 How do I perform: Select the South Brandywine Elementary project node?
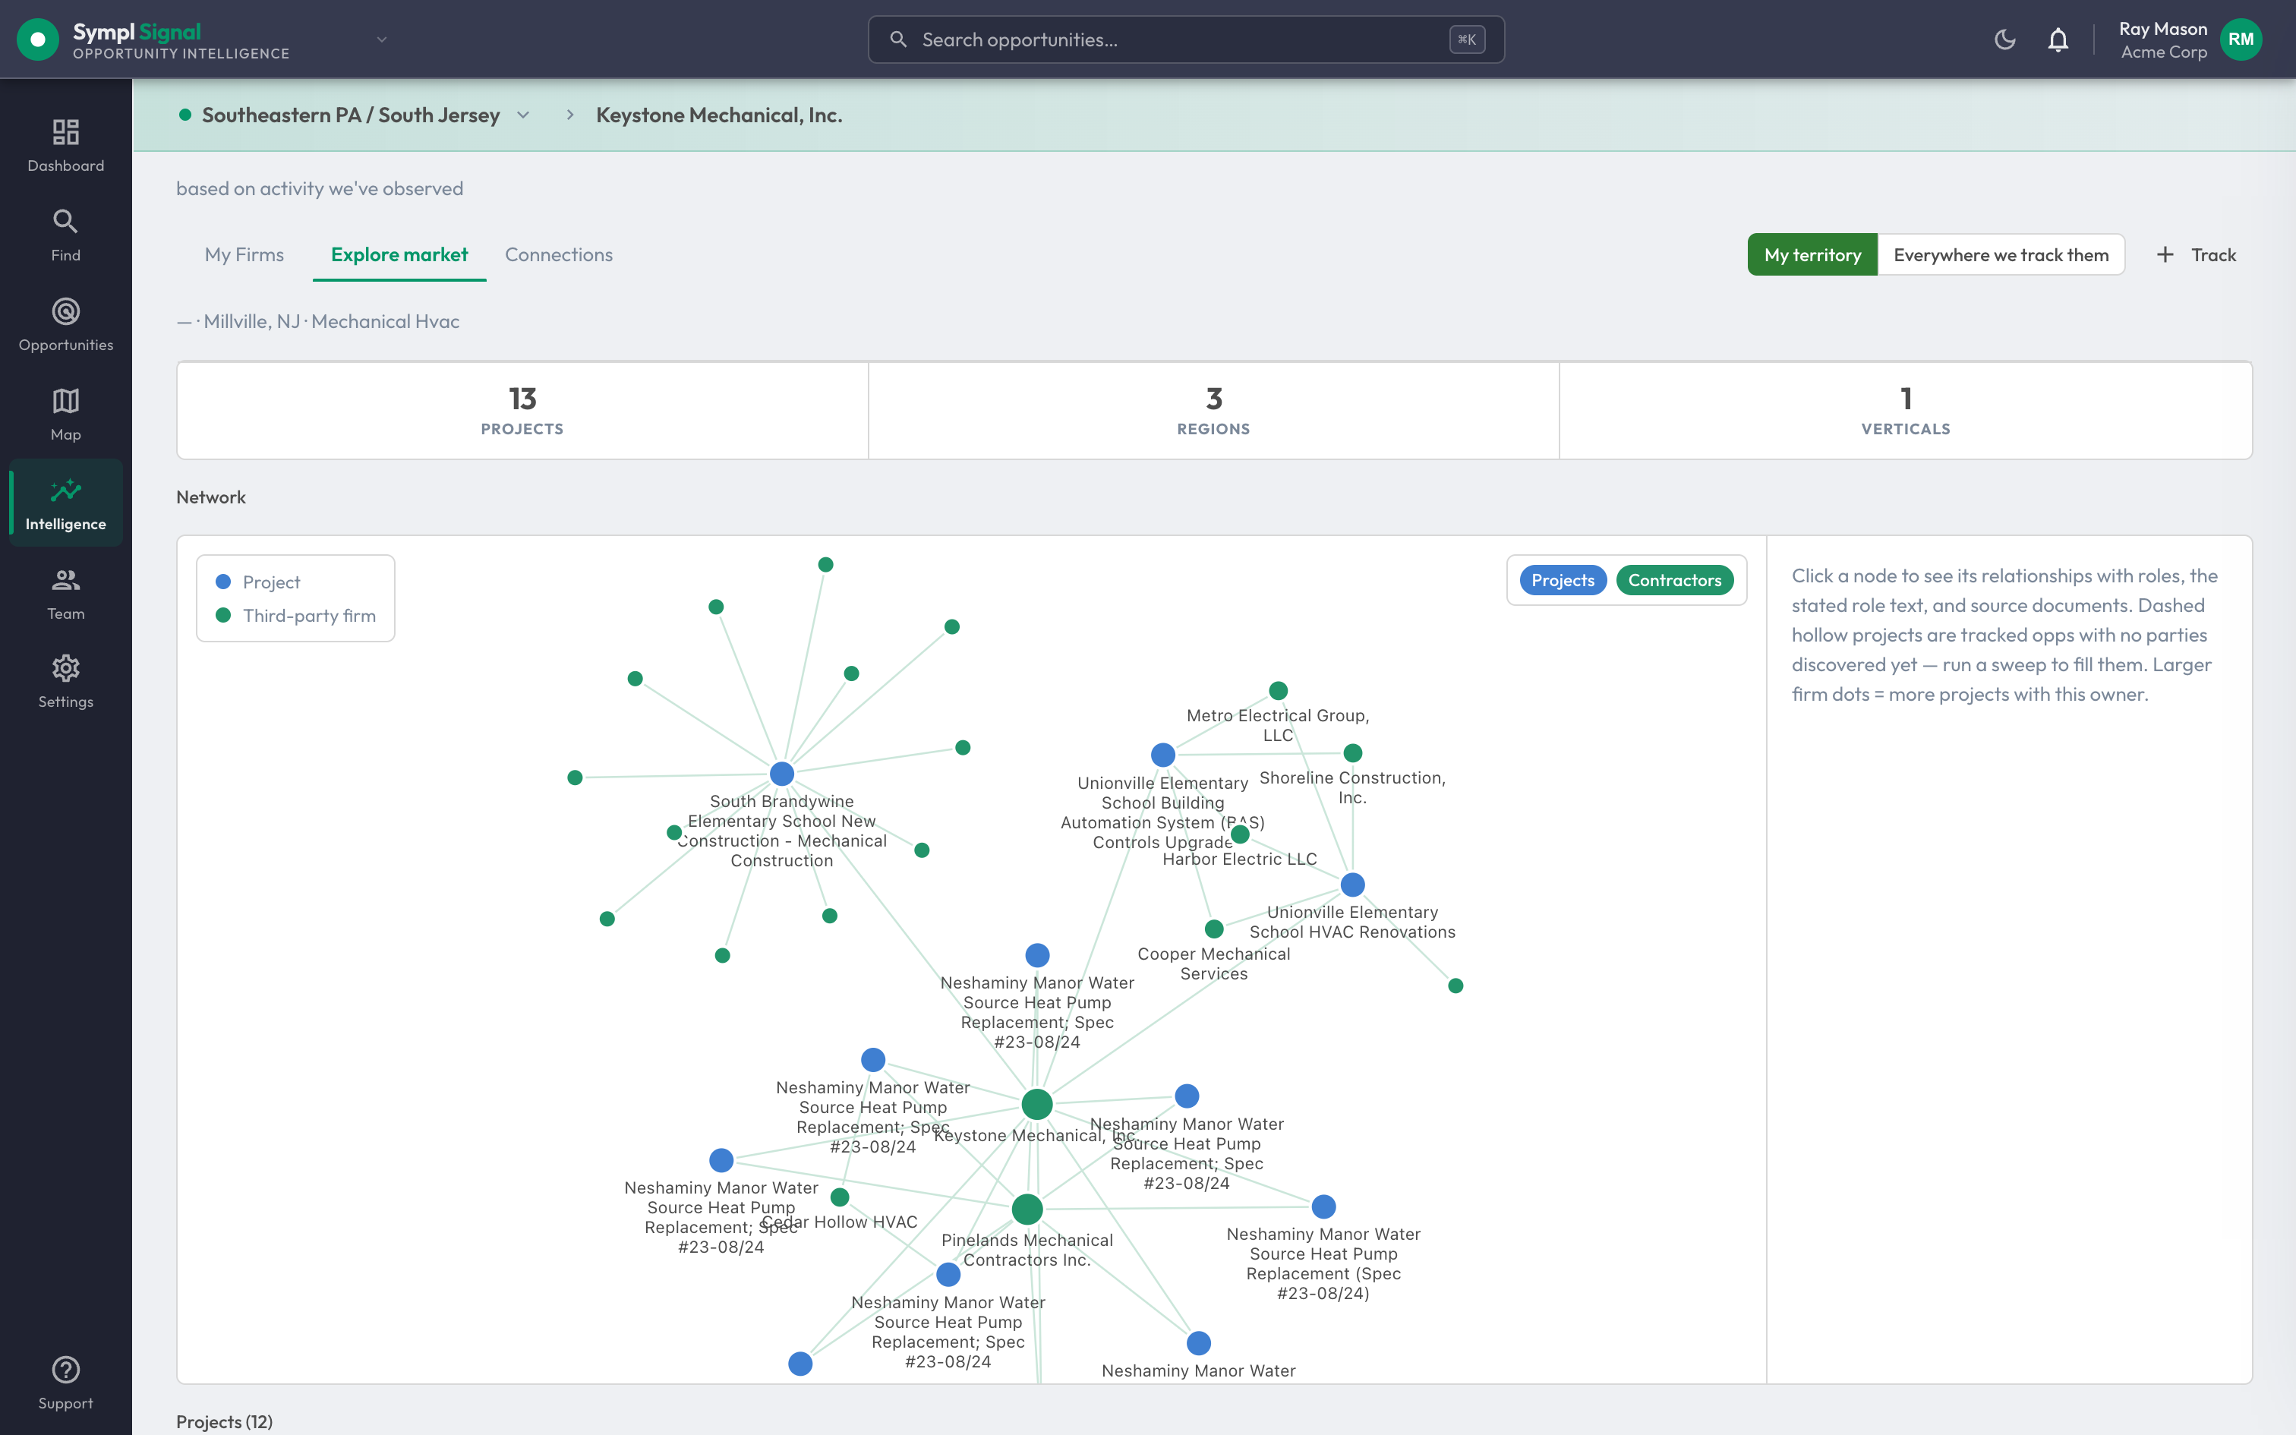782,774
